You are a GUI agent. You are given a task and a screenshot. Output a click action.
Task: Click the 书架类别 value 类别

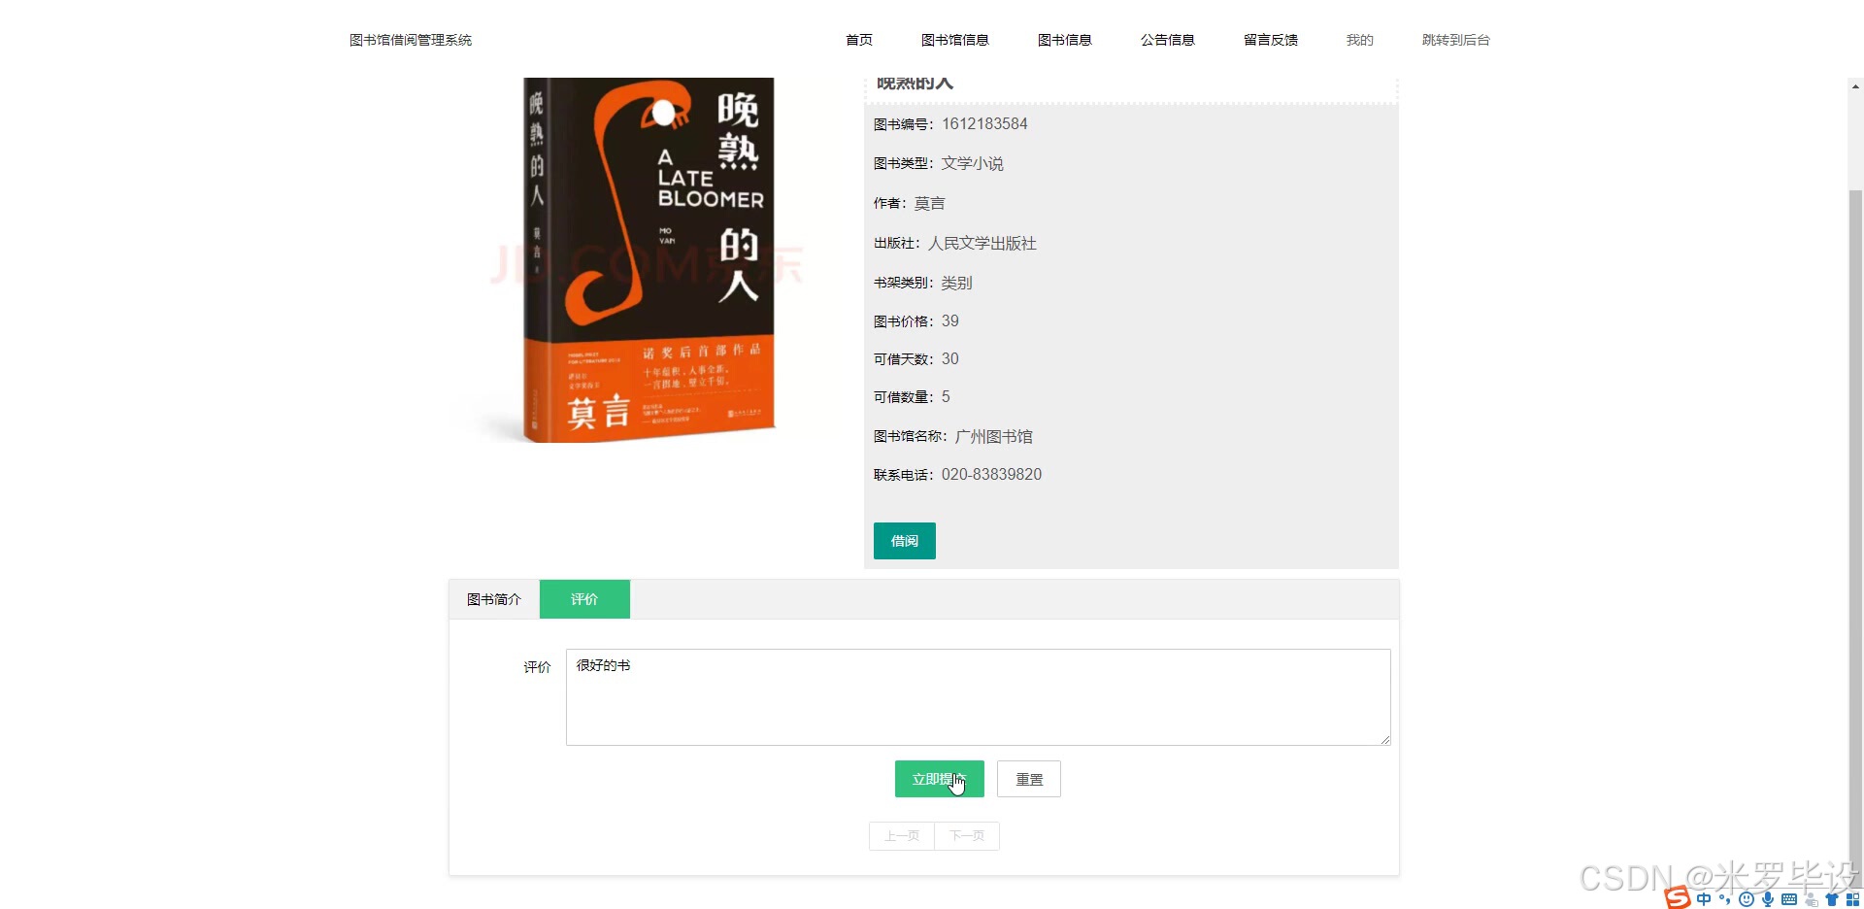957,283
